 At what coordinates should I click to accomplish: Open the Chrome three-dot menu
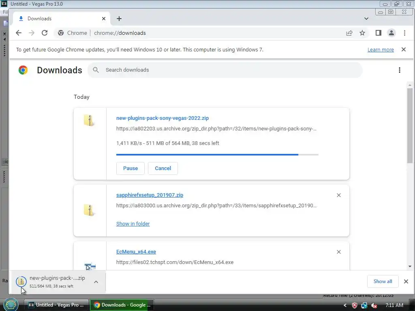(x=404, y=33)
